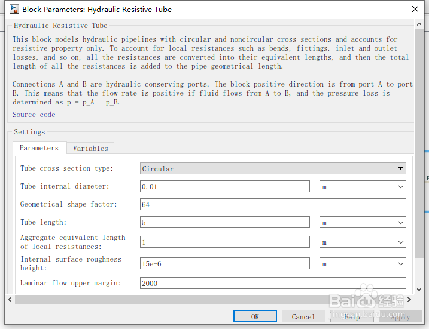
Task: Close the Block Parameters dialog
Action: 415,9
